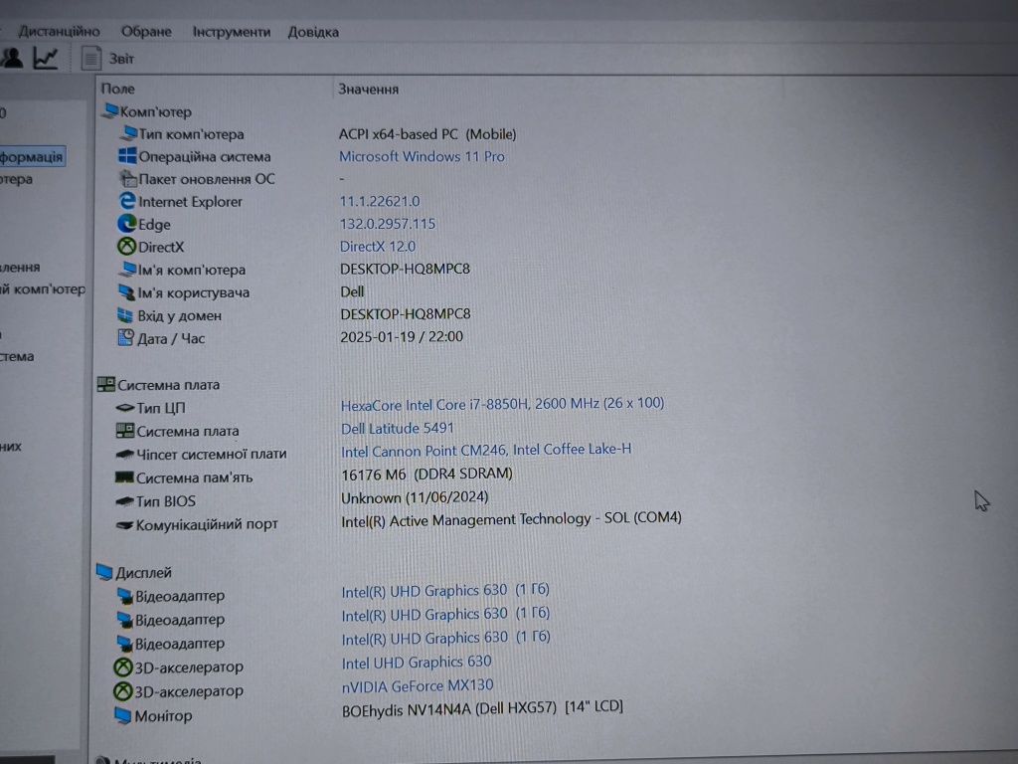Screen dimensions: 1018x764
Task: Select the Dell user name value
Action: point(352,291)
